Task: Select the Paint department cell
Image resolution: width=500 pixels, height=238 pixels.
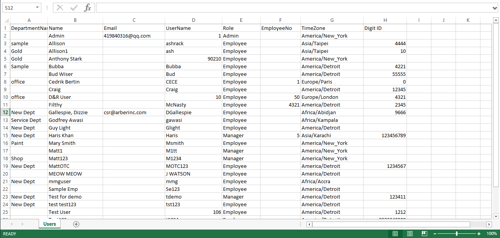Action: pos(29,143)
